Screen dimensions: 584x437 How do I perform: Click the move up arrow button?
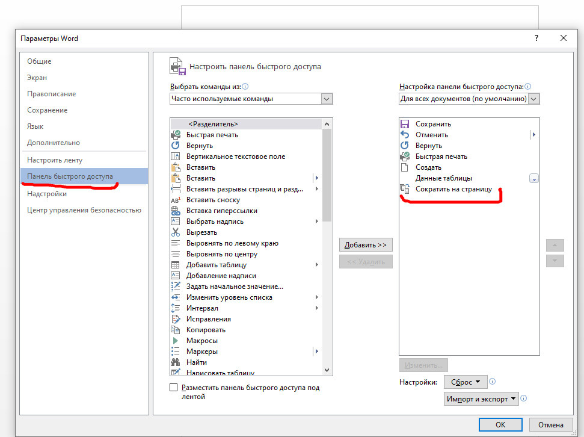point(555,246)
